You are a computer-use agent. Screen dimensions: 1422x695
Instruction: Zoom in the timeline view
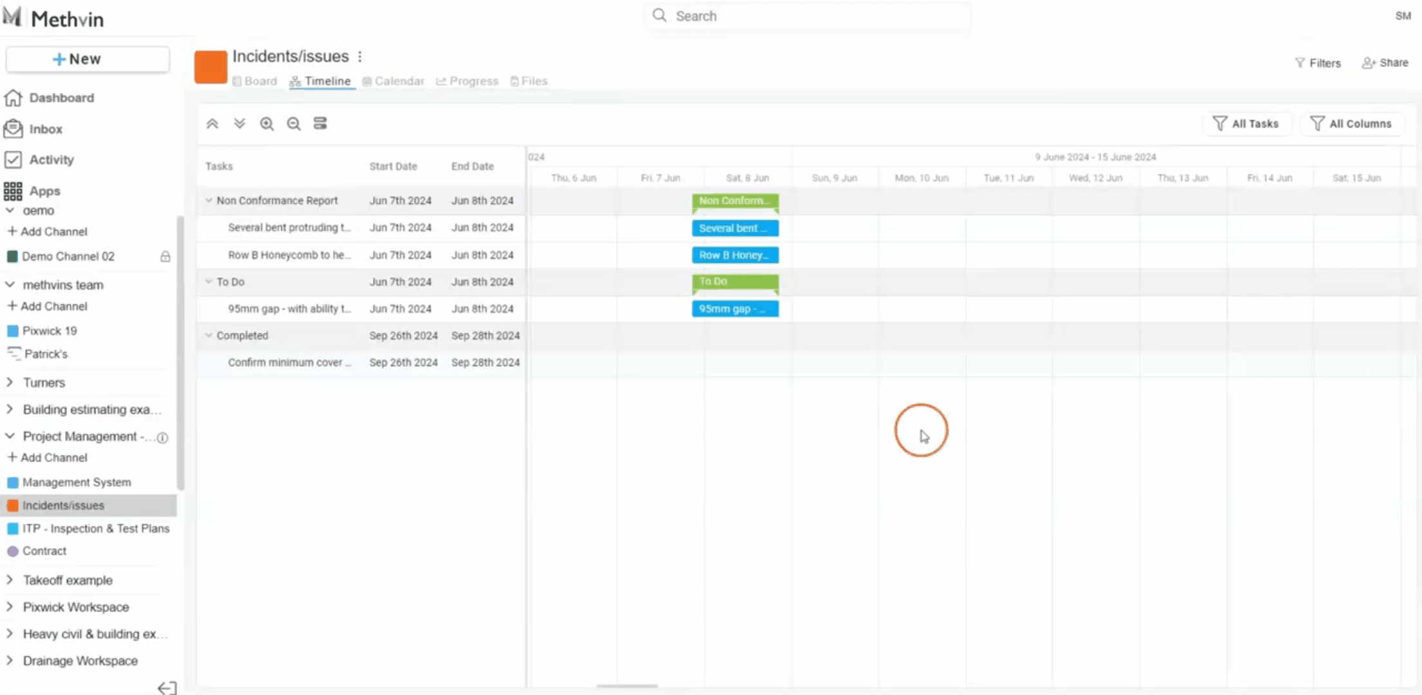[x=267, y=124]
